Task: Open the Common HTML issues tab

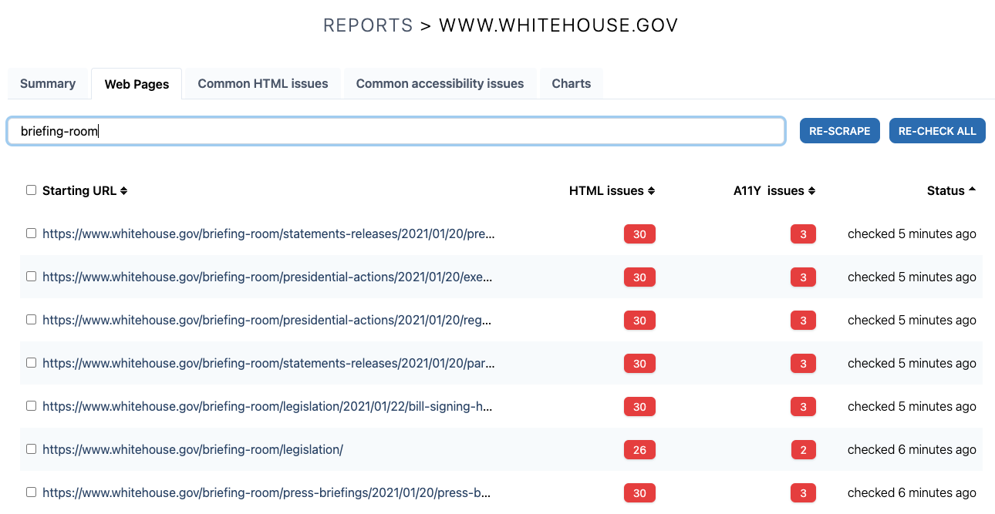Action: [x=263, y=83]
